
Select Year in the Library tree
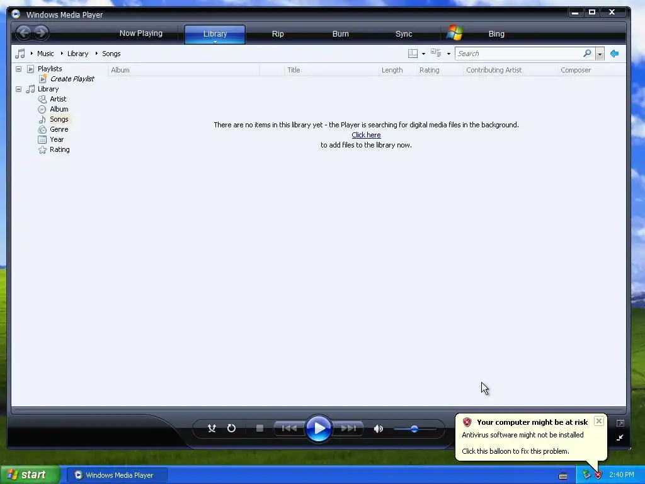(x=57, y=139)
